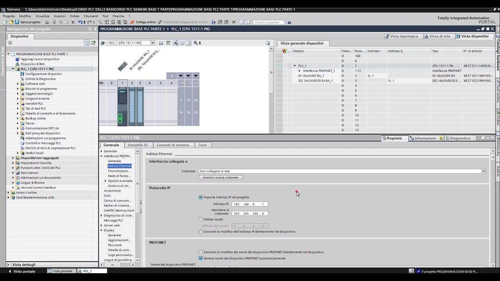
Task: Select 'Imposta indirizzo IP nel progetto' radio
Action: coord(201,197)
